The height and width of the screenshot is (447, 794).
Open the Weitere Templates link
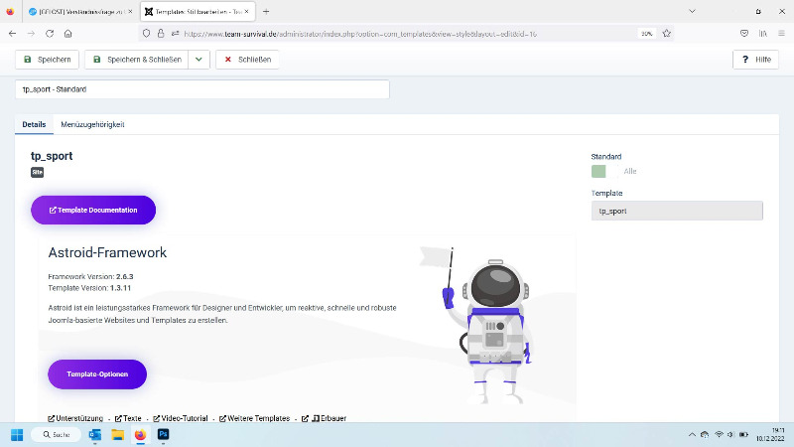click(x=255, y=418)
